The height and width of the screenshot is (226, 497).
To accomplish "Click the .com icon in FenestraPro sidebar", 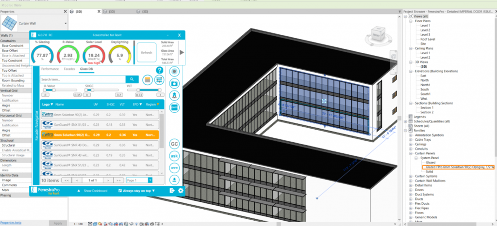I will pyautogui.click(x=174, y=107).
